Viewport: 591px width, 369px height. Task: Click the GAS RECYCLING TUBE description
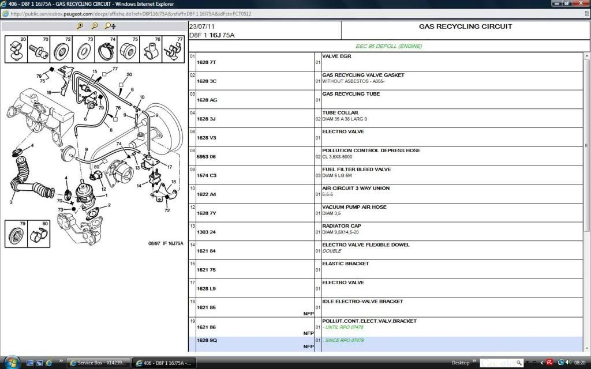tap(351, 94)
